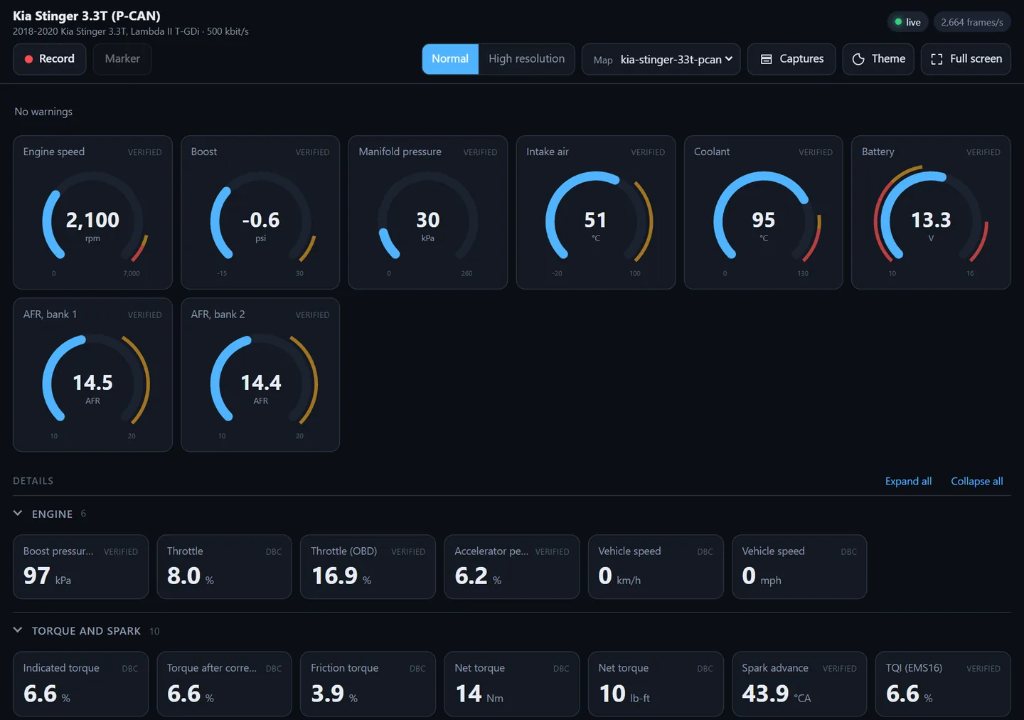1024x720 pixels.
Task: Collapse the ENGINE section chevron
Action: (x=18, y=513)
